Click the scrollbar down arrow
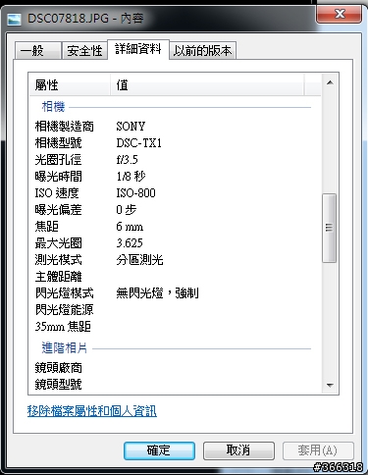The width and height of the screenshot is (368, 475). click(330, 386)
